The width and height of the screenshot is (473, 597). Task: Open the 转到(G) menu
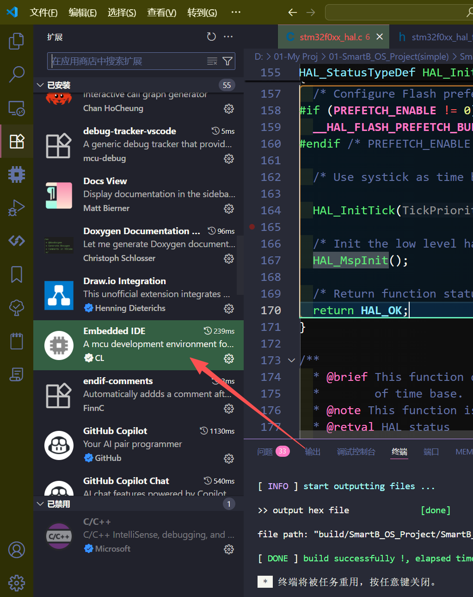point(202,12)
